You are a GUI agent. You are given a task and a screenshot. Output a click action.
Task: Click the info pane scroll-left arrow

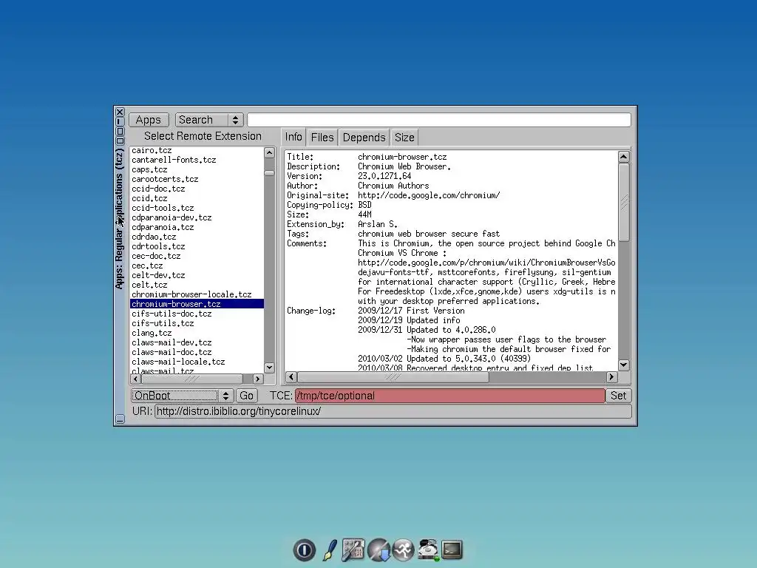[291, 376]
